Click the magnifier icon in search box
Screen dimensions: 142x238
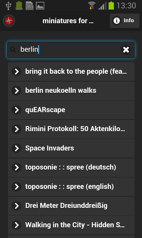pos(13,50)
